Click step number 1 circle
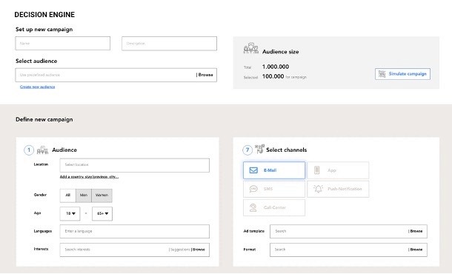 [x=29, y=150]
